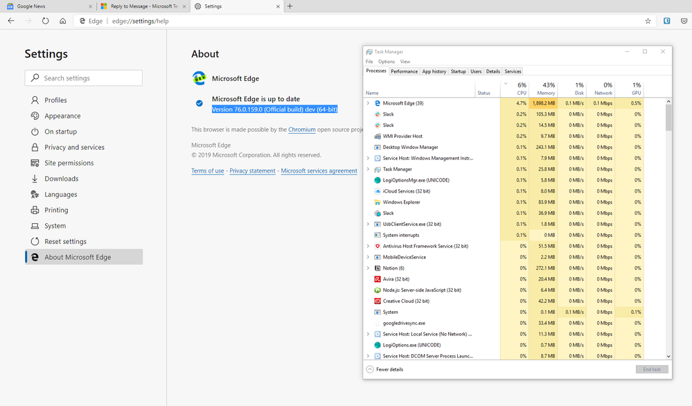Go back using the browser back arrow
The height and width of the screenshot is (406, 692).
11,21
